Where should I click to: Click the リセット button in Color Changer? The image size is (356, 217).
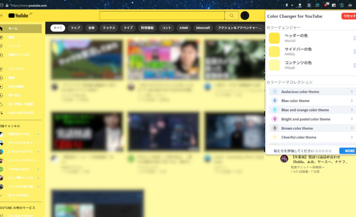(349, 16)
